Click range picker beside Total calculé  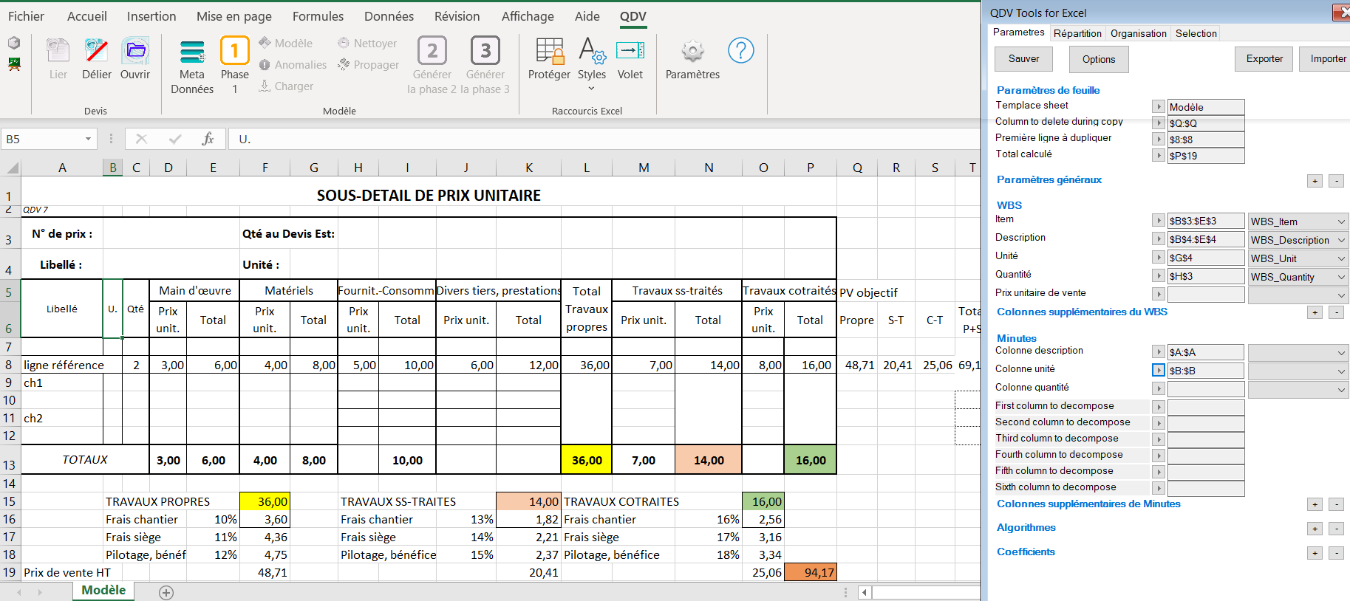coord(1158,155)
